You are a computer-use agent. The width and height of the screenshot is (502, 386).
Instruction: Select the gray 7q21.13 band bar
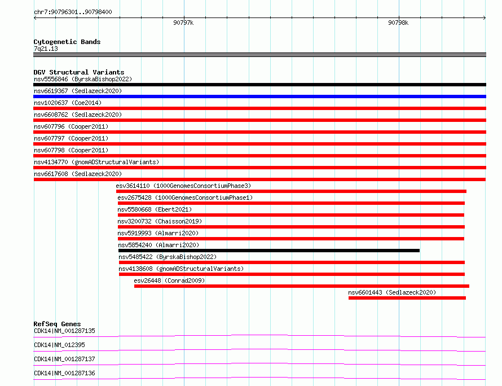(x=259, y=55)
